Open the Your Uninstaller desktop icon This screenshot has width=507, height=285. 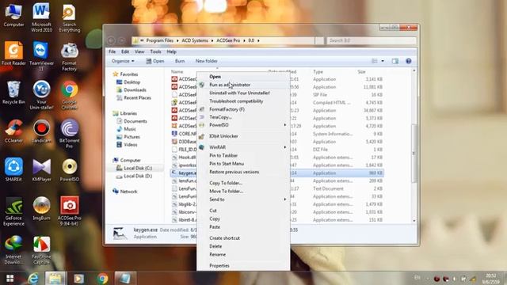(41, 94)
